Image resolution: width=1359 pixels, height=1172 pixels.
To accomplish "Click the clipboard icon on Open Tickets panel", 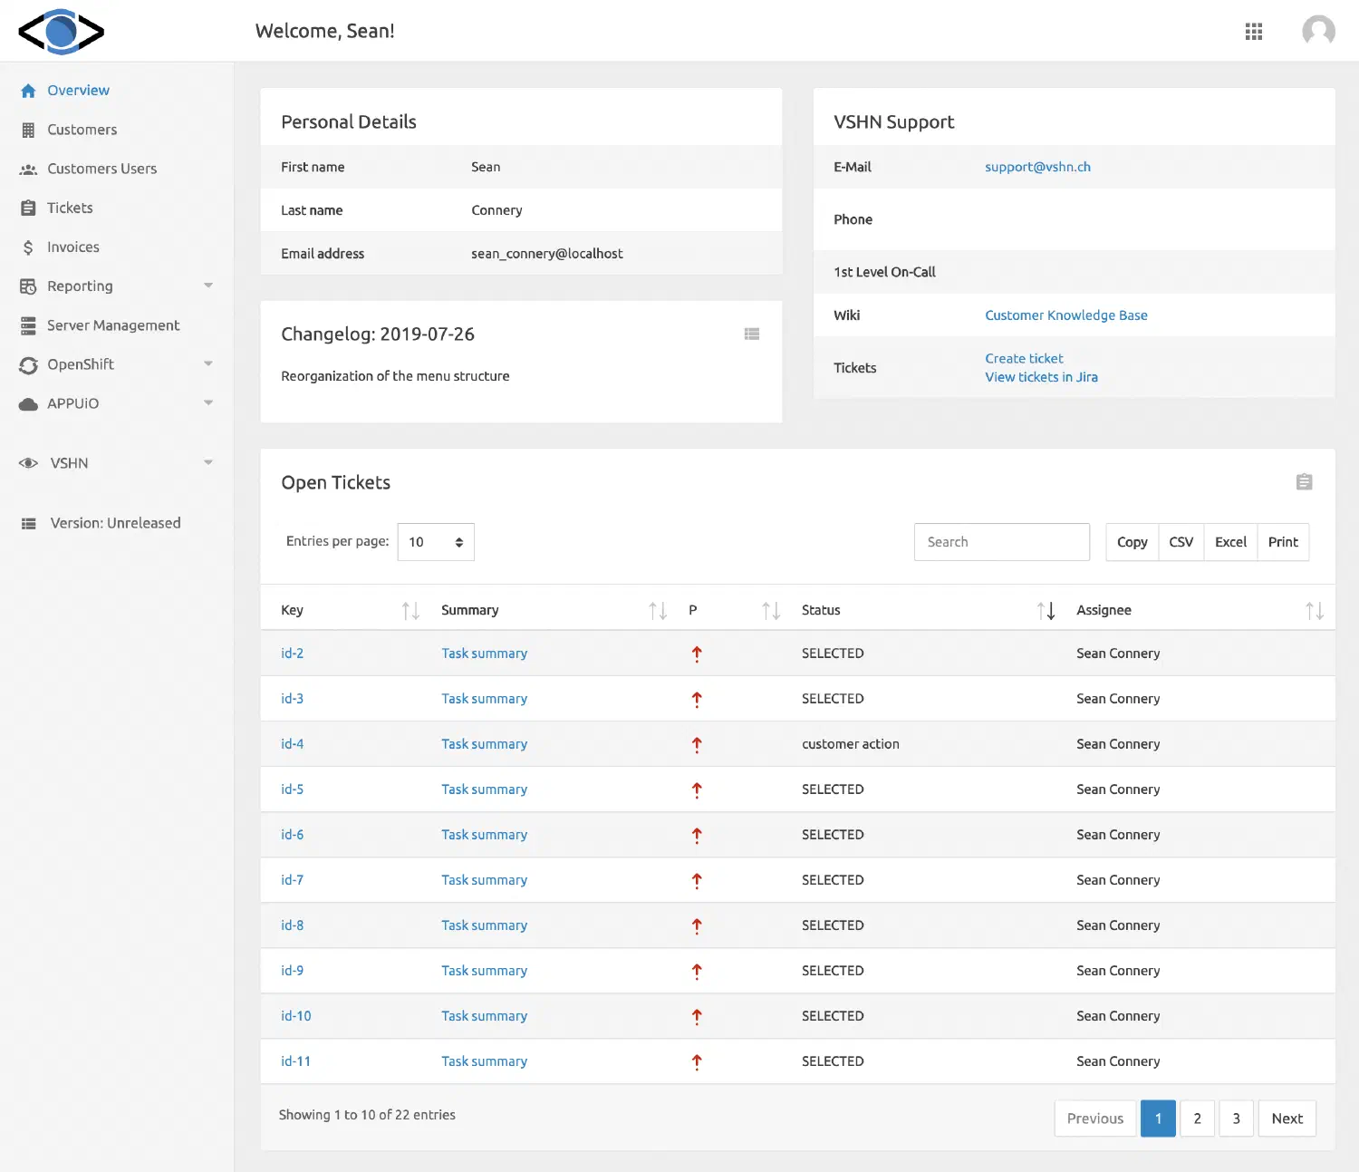I will tap(1304, 481).
